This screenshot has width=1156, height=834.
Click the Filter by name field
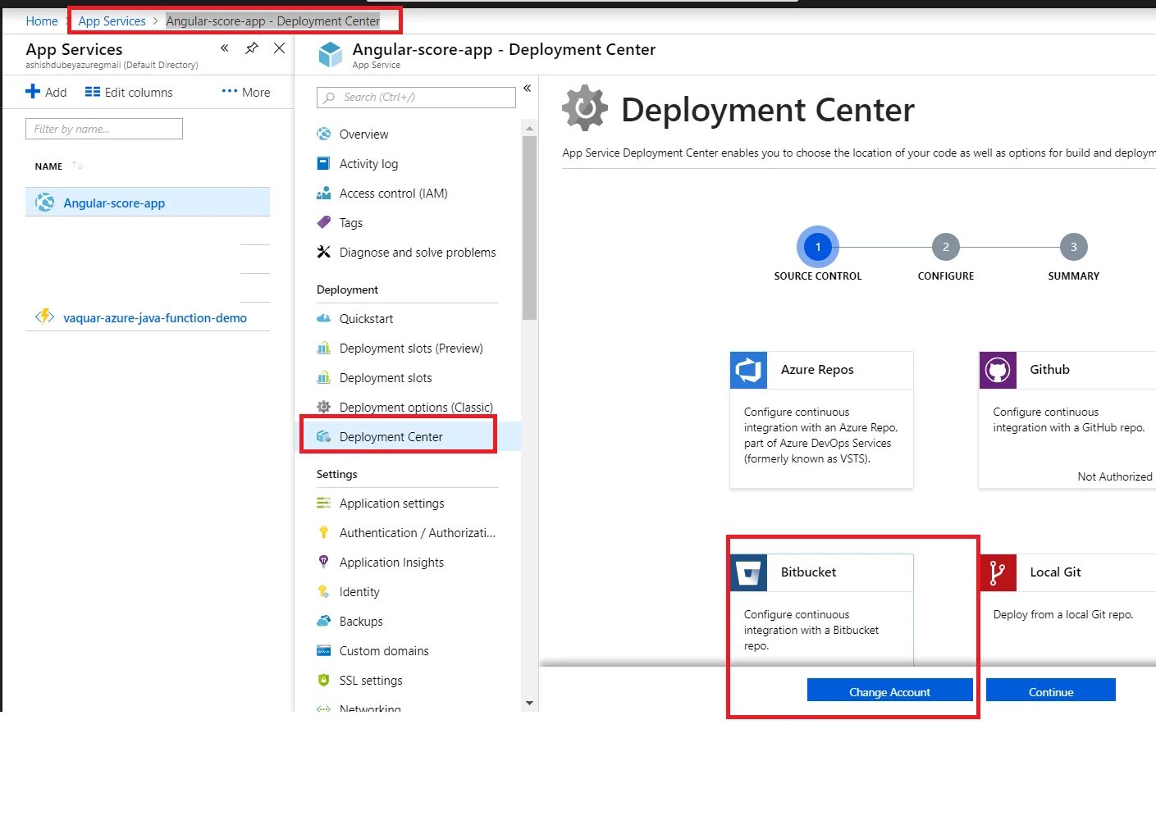[x=104, y=129]
